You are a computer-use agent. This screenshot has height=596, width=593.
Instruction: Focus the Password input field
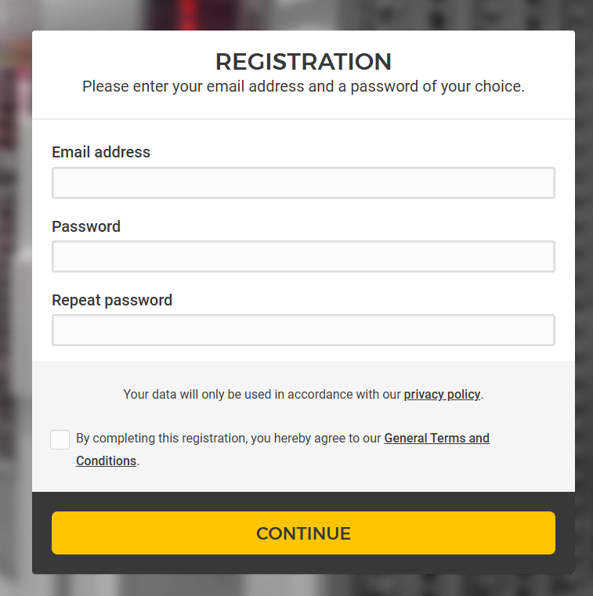click(x=303, y=257)
